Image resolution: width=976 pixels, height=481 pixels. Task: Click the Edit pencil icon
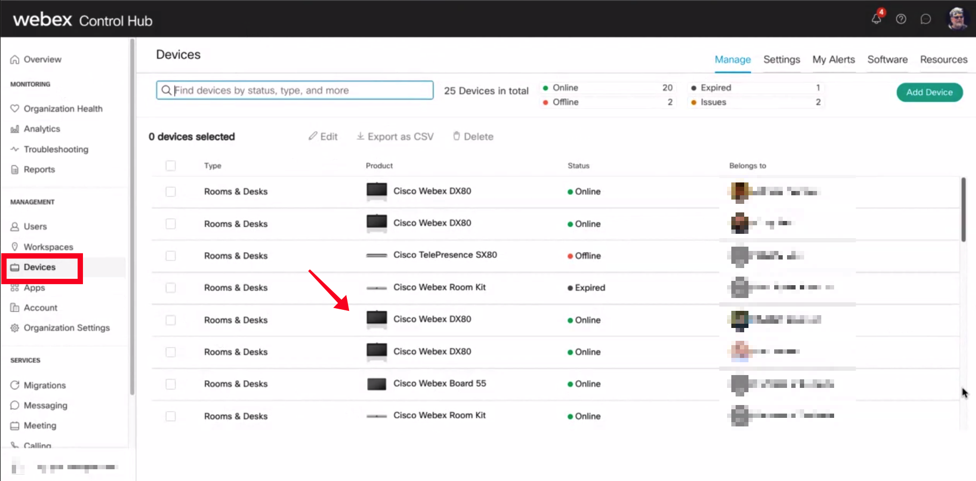313,136
